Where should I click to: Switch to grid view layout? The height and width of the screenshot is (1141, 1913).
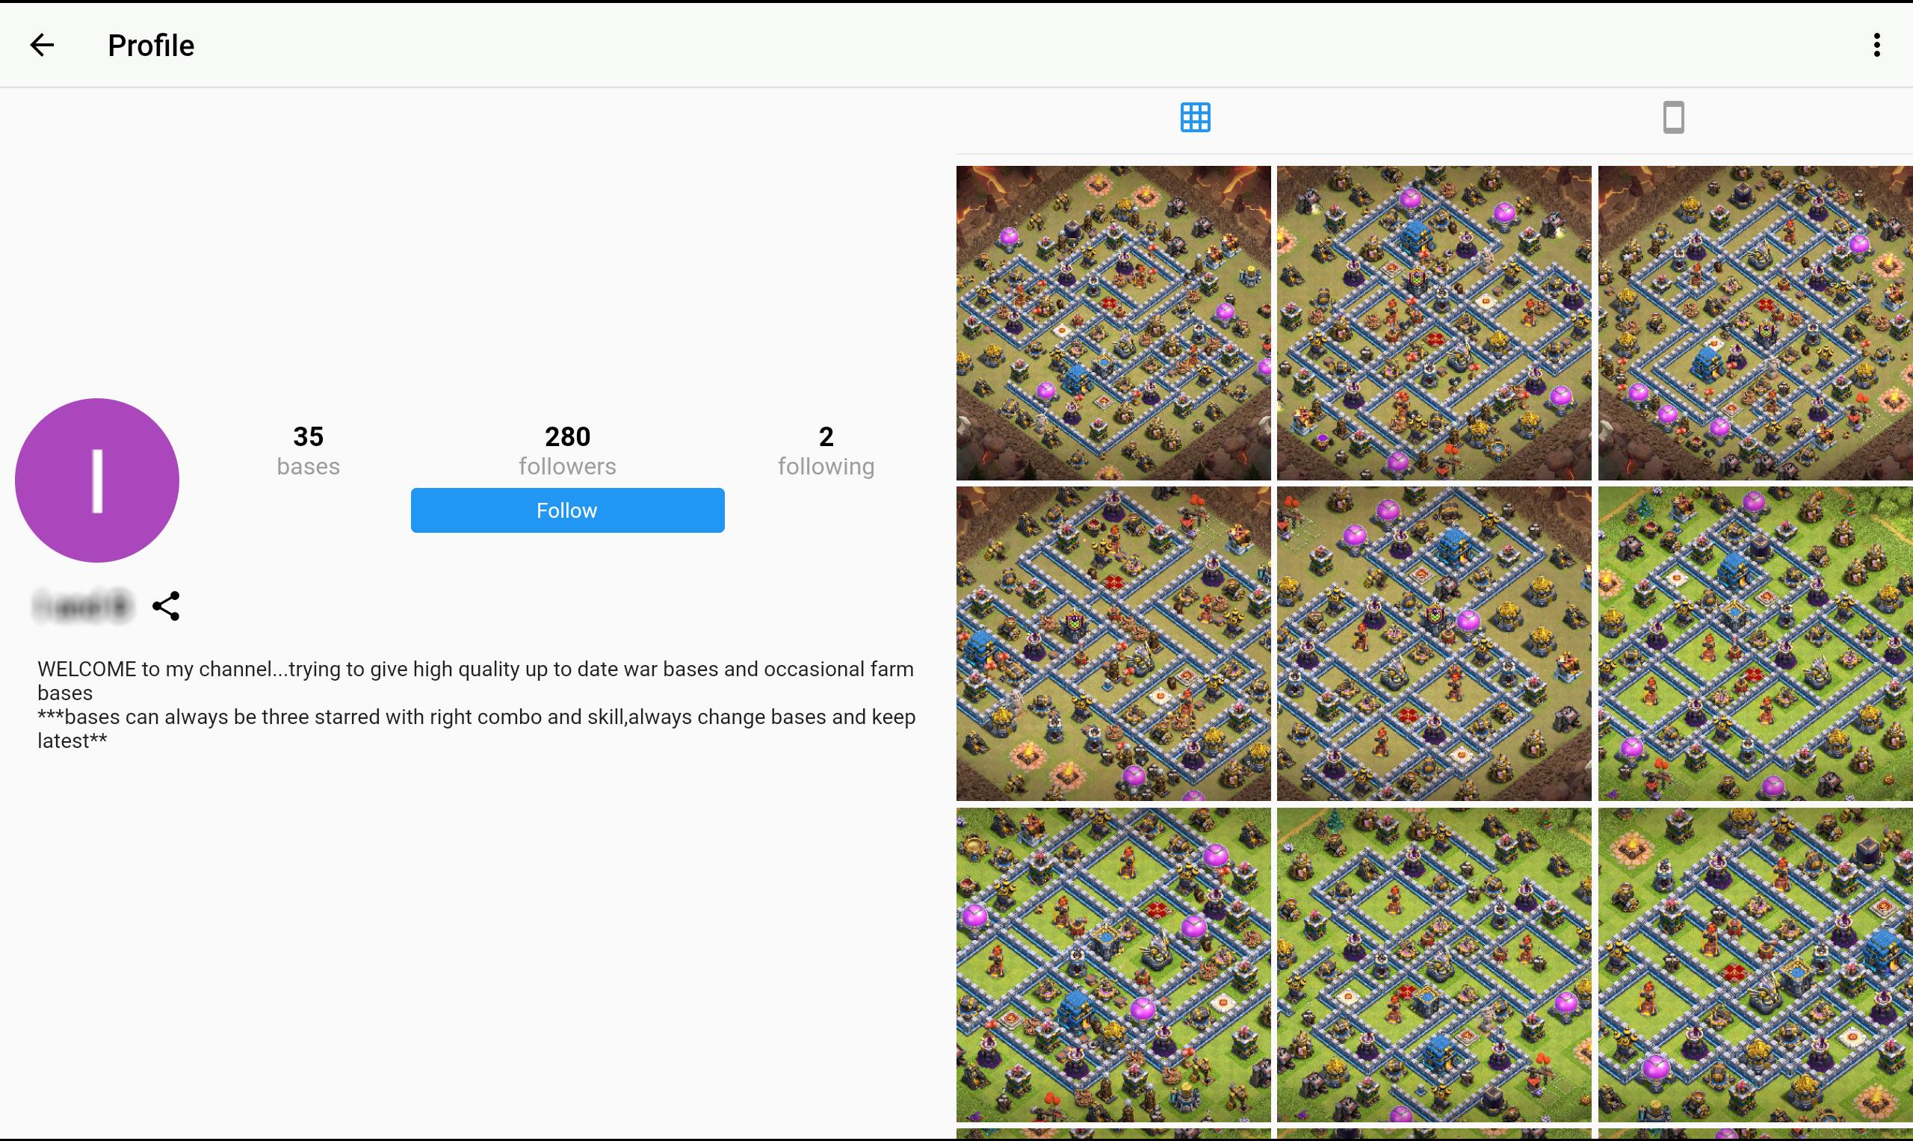(1195, 117)
